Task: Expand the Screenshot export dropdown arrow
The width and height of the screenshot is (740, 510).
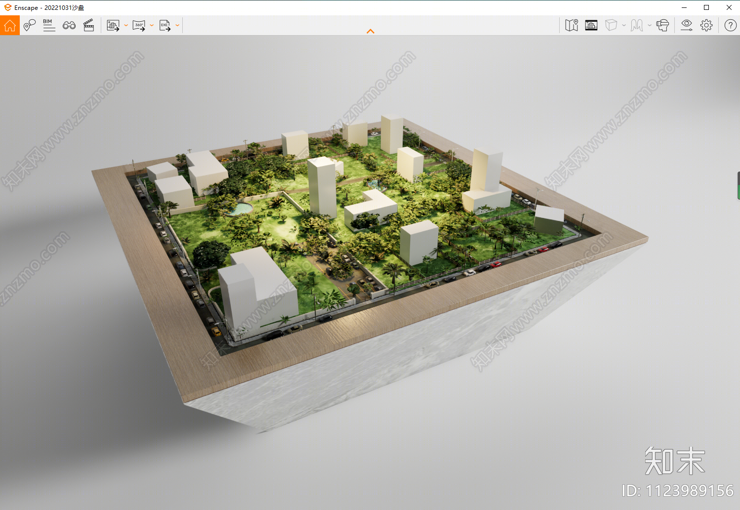Action: pyautogui.click(x=126, y=26)
